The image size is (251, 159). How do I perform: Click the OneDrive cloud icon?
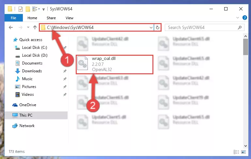click(x=15, y=105)
